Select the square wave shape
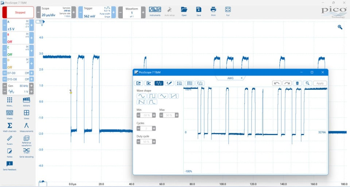This screenshot has height=187, width=350. click(x=152, y=96)
